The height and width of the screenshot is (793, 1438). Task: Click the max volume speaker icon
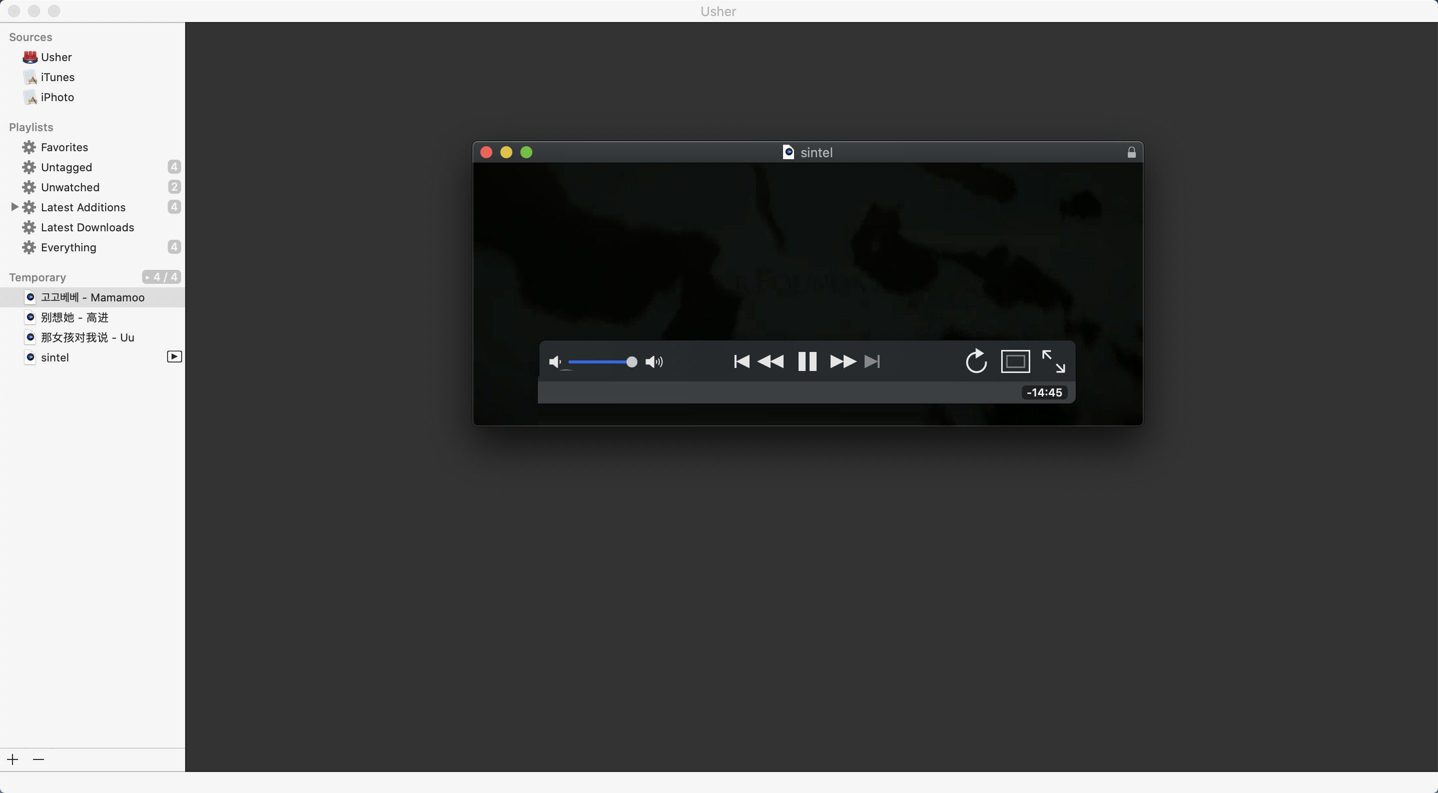tap(654, 362)
